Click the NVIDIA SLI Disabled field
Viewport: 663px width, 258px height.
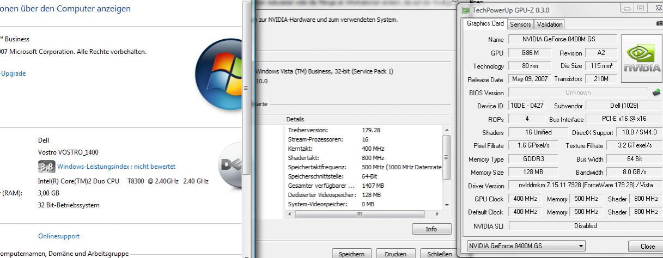tap(585, 225)
